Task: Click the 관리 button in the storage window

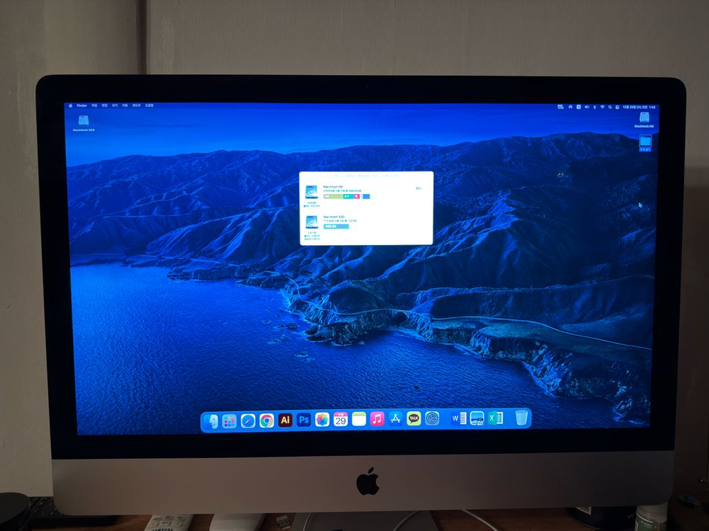Action: (x=418, y=189)
